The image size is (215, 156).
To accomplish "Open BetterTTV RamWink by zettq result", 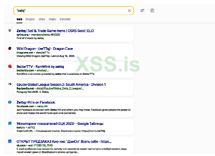I will coord(40,67).
